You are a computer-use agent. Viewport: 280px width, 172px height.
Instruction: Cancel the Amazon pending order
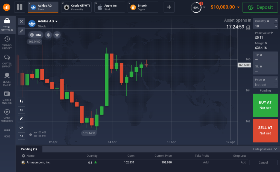tap(263, 162)
